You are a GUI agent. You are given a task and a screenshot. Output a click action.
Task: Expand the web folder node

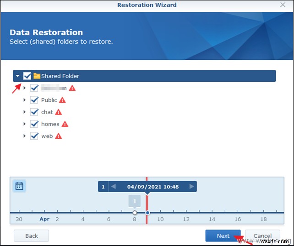click(24, 136)
